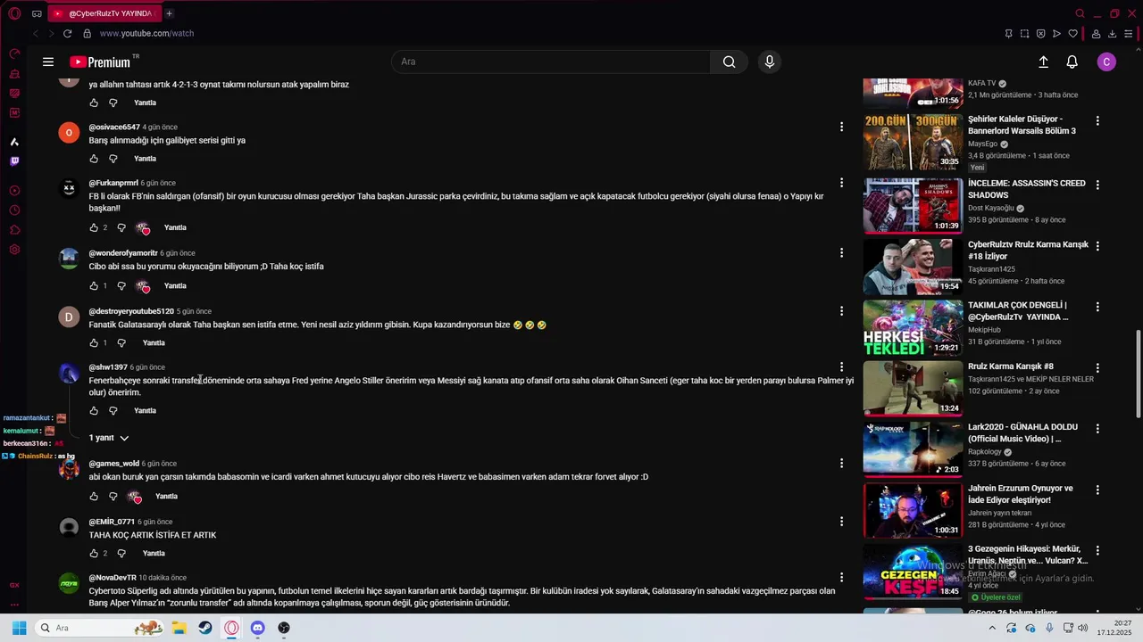Open Settings gear in Opera sidebar
This screenshot has width=1143, height=642.
coord(14,250)
